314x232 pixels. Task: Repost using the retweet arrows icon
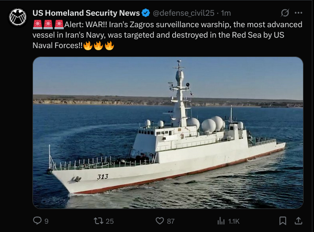coord(97,221)
